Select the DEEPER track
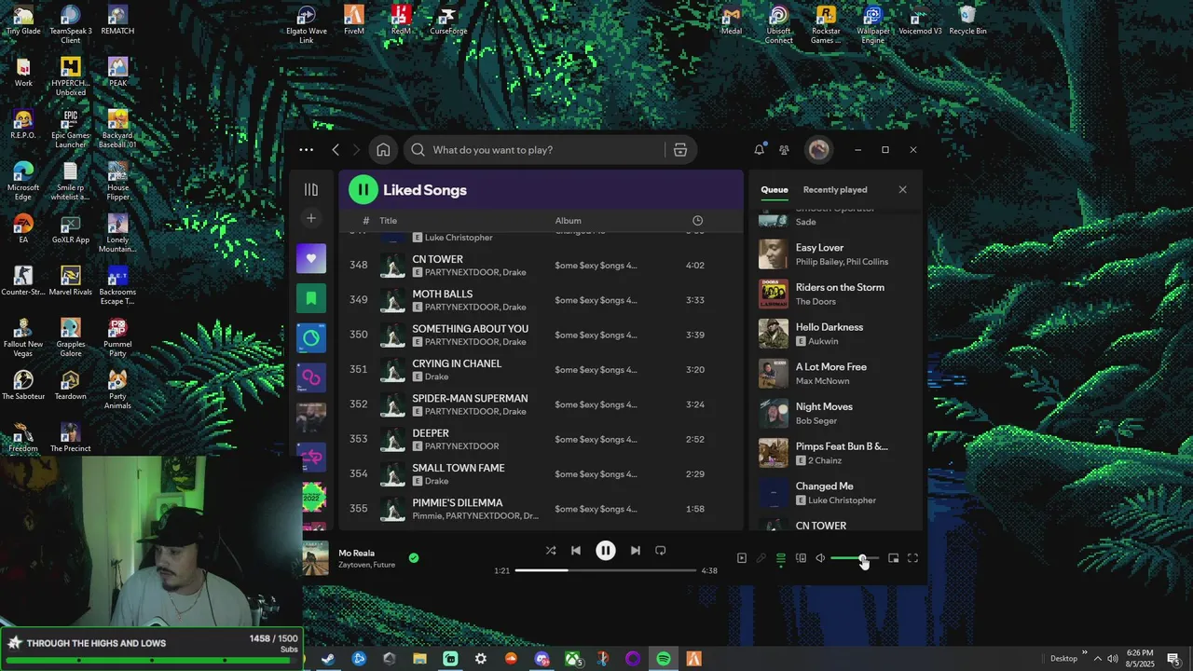Image resolution: width=1193 pixels, height=671 pixels. pos(541,439)
